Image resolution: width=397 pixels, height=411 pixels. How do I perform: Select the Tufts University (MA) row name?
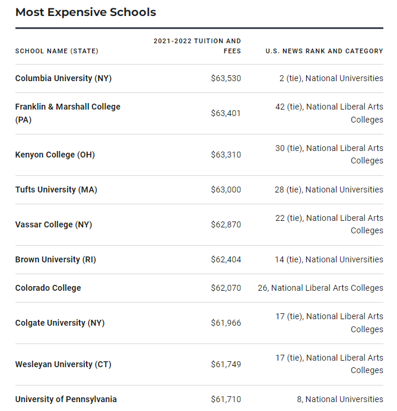pos(56,190)
